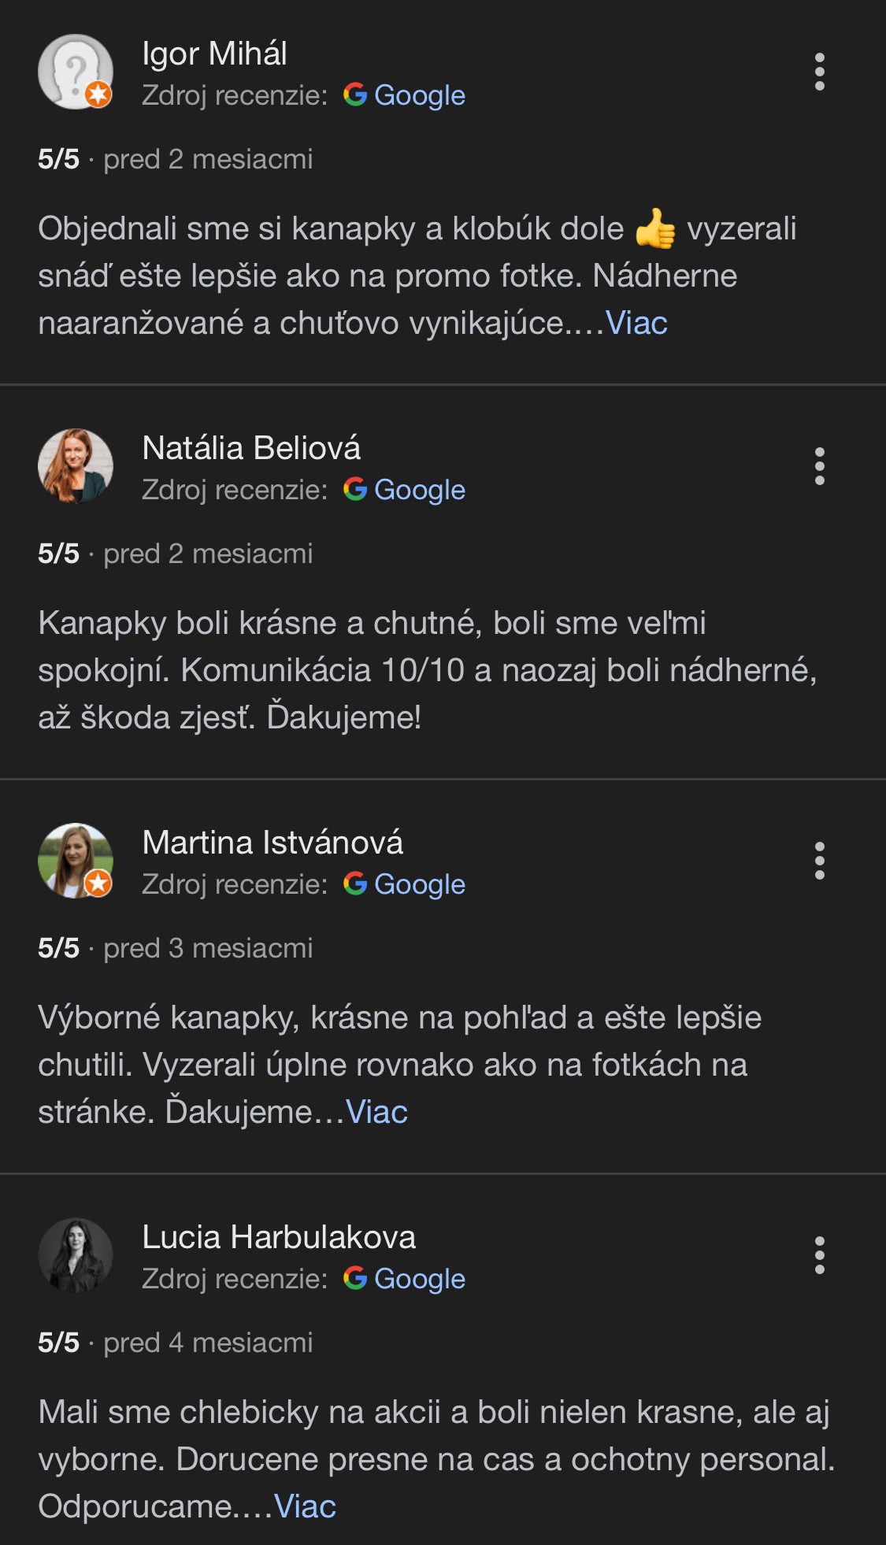Click the Google logo icon beside Natália Beliová
The height and width of the screenshot is (1545, 886).
[x=355, y=490]
